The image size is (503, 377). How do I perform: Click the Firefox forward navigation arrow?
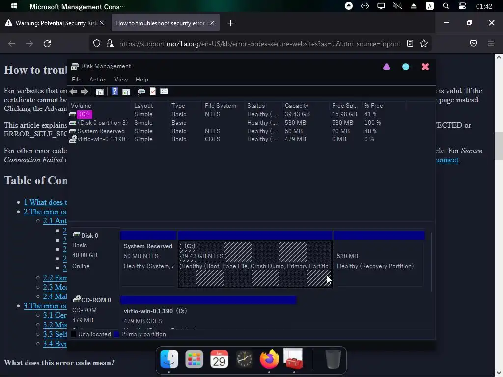click(29, 44)
